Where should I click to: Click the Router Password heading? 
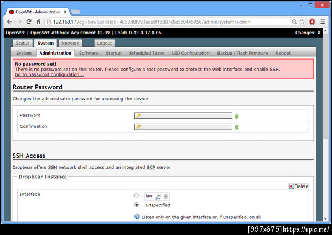(38, 87)
